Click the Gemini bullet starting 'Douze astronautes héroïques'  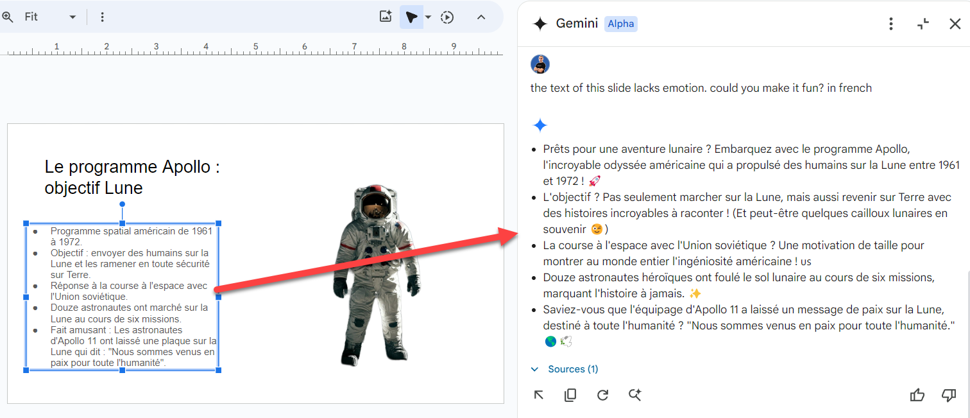pyautogui.click(x=738, y=286)
